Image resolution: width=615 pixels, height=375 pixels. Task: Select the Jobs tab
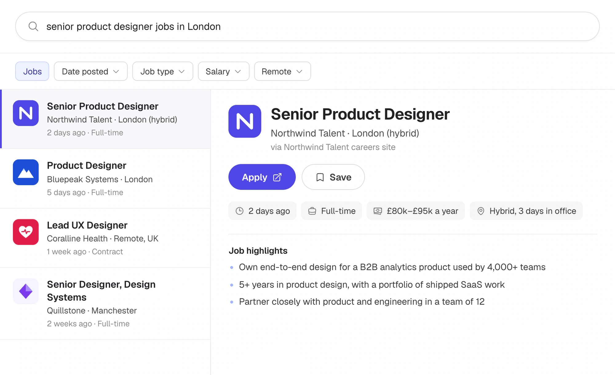coord(32,71)
